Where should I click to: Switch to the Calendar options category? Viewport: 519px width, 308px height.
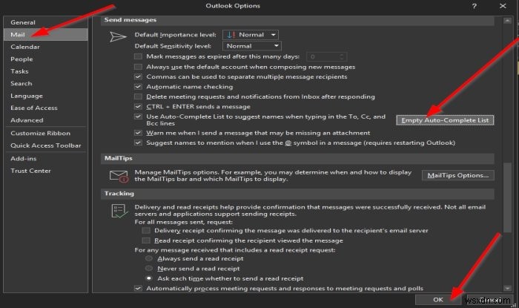pyautogui.click(x=24, y=47)
